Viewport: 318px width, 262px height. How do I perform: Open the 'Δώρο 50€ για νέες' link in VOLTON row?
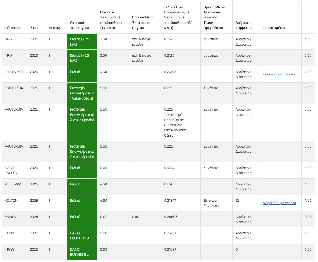(280, 203)
